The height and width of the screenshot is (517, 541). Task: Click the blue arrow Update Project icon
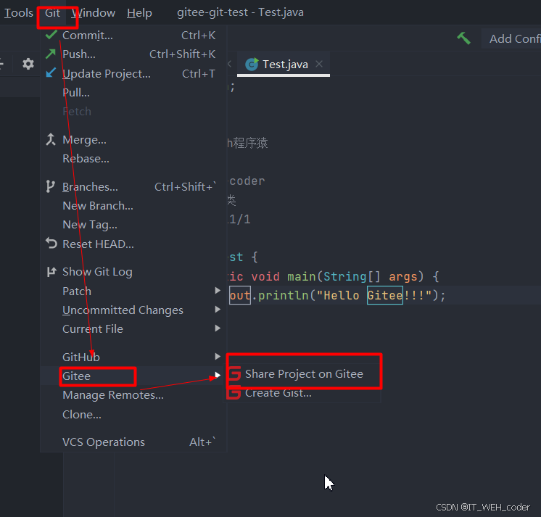[51, 73]
